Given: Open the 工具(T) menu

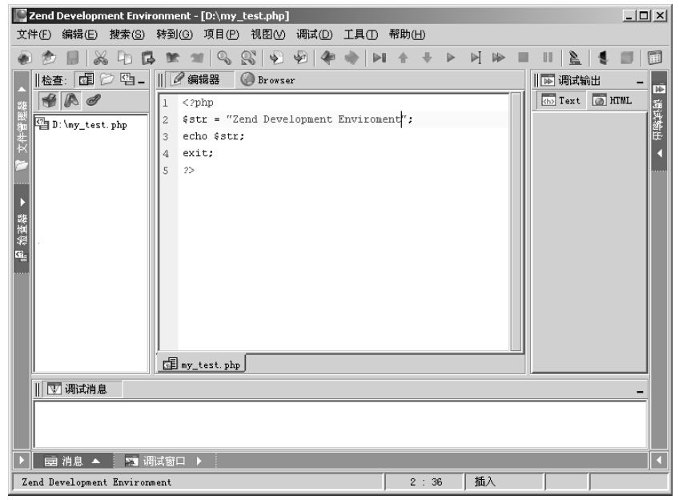Looking at the screenshot, I should (360, 34).
